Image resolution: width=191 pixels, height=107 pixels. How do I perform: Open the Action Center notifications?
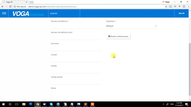click(x=187, y=104)
